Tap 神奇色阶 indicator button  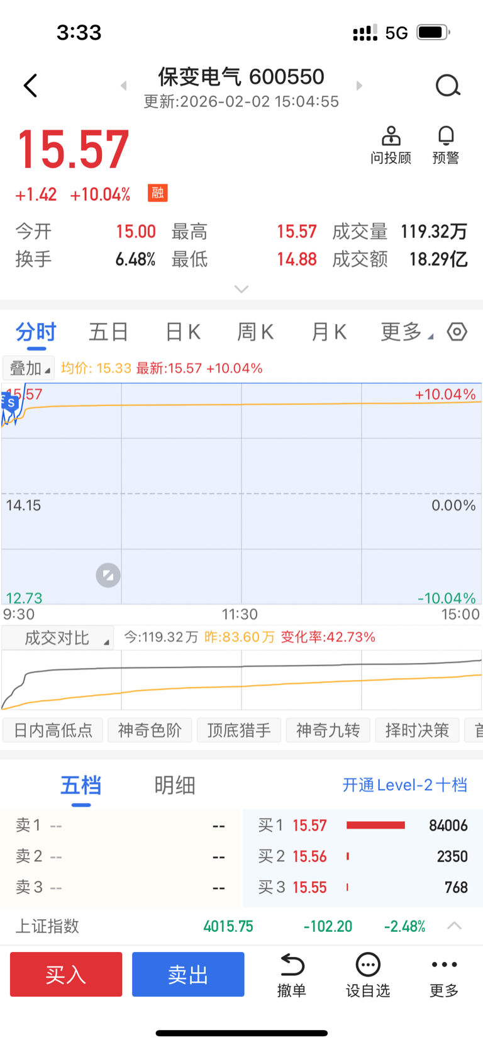click(150, 730)
